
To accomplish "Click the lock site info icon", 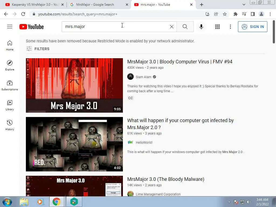I will coord(34,14).
